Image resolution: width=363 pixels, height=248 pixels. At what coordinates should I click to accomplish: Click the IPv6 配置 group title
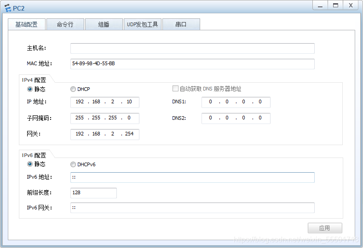coord(34,155)
